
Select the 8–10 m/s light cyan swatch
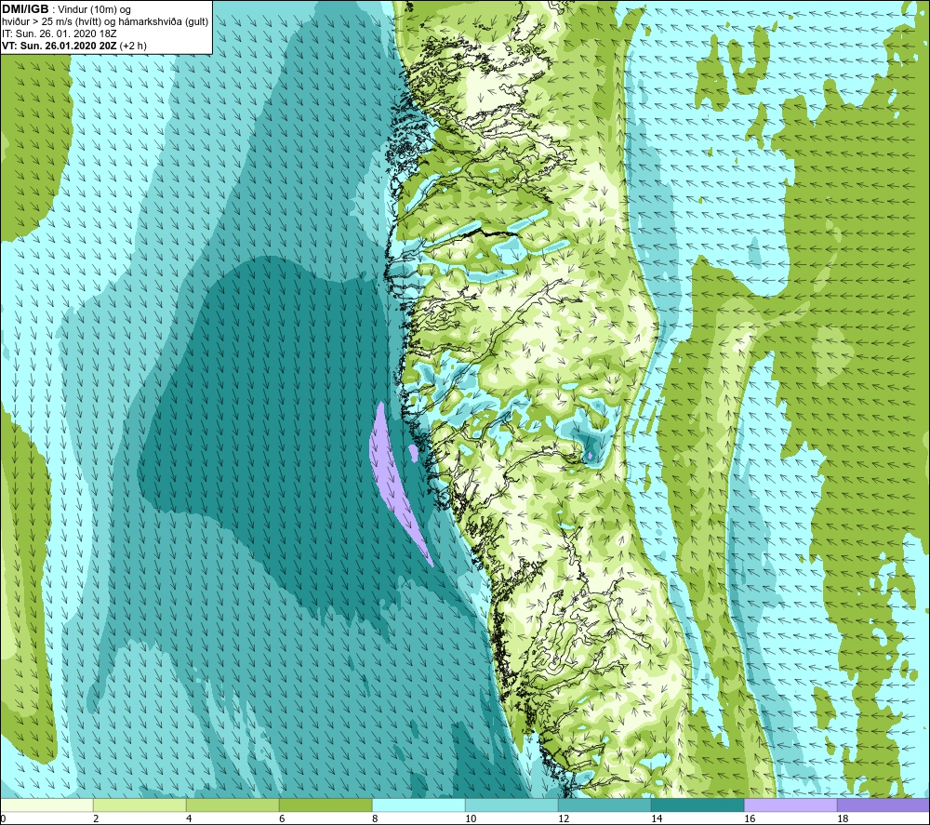pos(418,805)
